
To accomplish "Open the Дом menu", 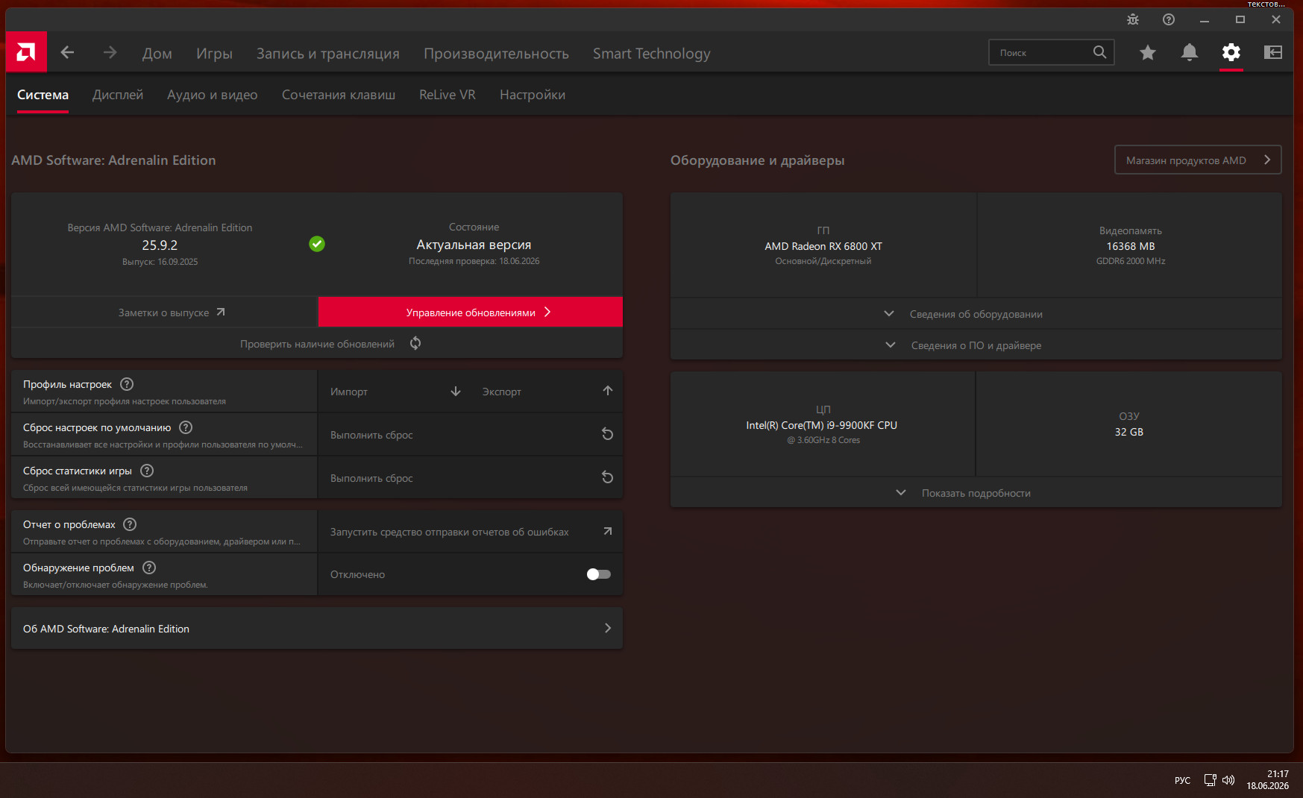I will click(x=157, y=54).
